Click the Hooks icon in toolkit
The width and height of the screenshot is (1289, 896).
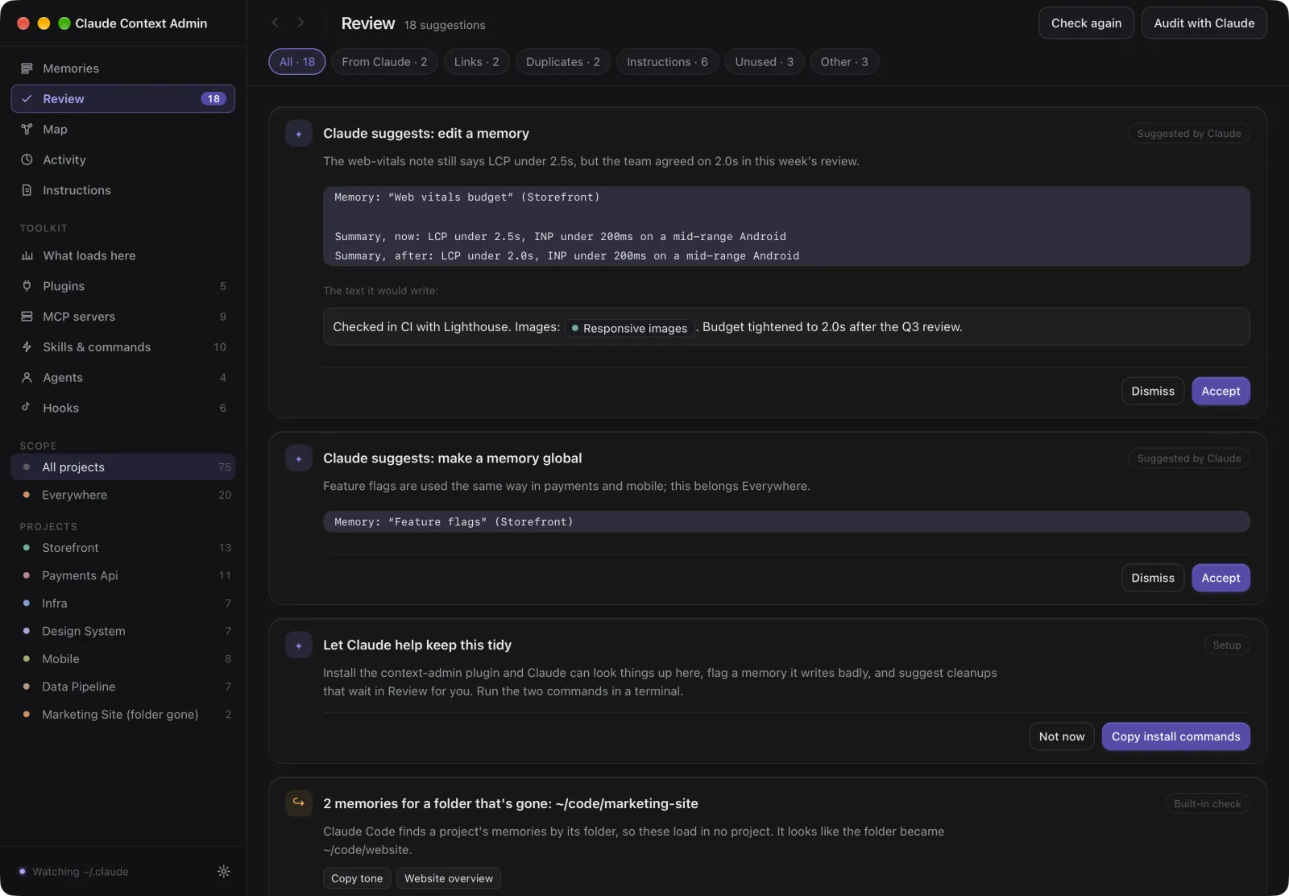27,408
